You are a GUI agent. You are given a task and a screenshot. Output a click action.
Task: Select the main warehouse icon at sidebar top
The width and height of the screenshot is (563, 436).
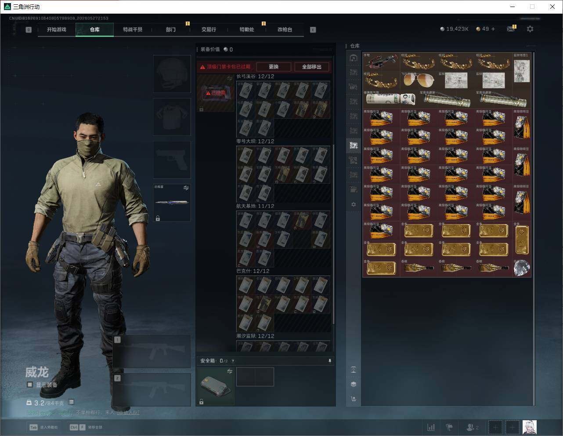[354, 58]
